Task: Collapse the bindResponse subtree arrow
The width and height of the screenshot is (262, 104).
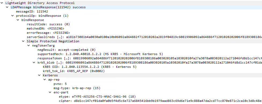Action: [18, 20]
